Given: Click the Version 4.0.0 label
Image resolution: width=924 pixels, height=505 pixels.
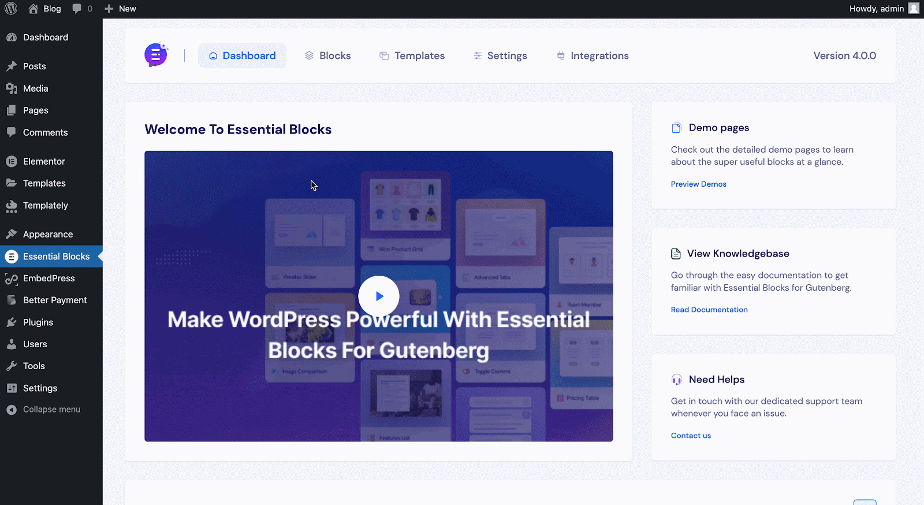Looking at the screenshot, I should coord(845,55).
